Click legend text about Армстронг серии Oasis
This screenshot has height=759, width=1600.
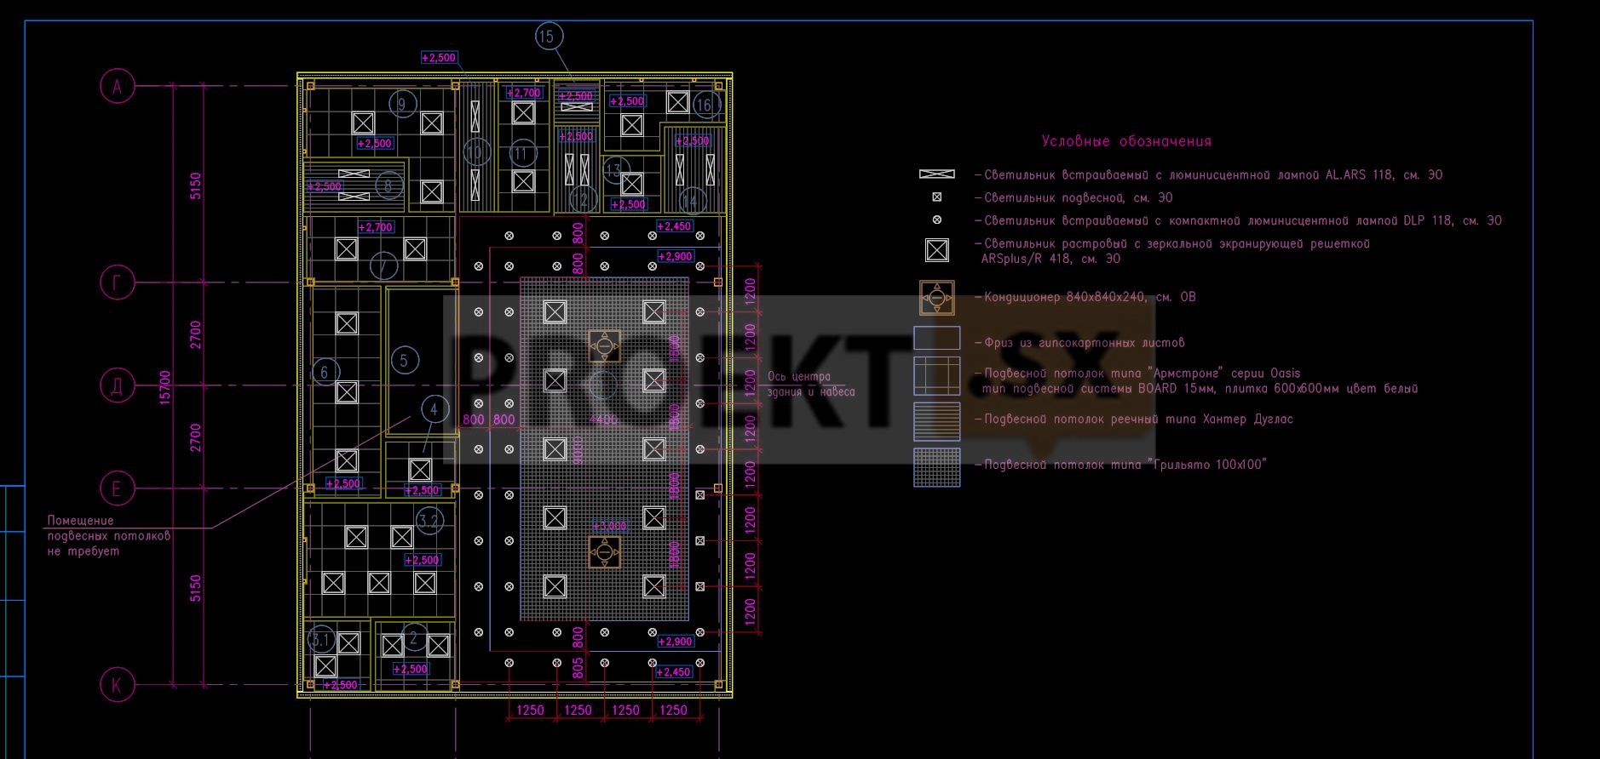pos(1197,381)
